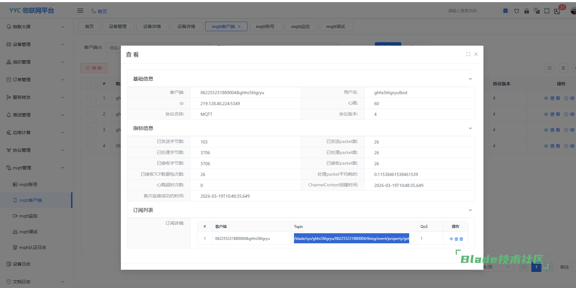Open mqtt认证日志 in sidebar
The height and width of the screenshot is (288, 576).
click(x=32, y=247)
